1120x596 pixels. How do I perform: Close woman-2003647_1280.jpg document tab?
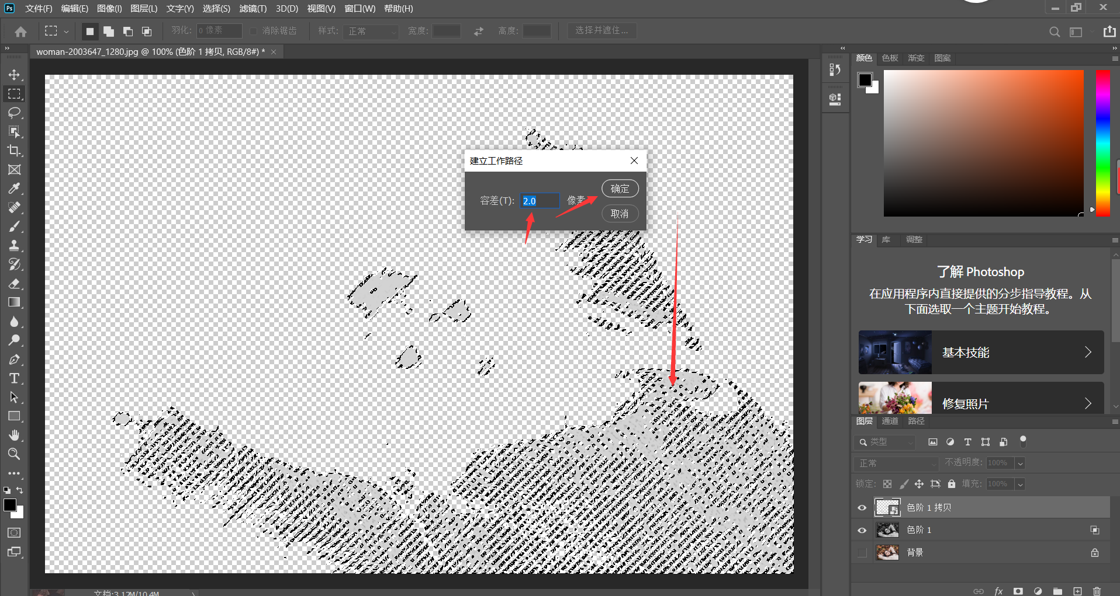274,52
